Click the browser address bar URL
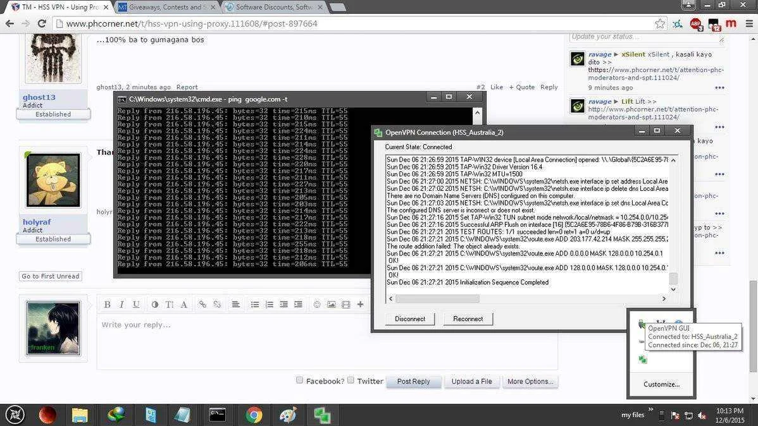This screenshot has width=758, height=426. tap(192, 23)
